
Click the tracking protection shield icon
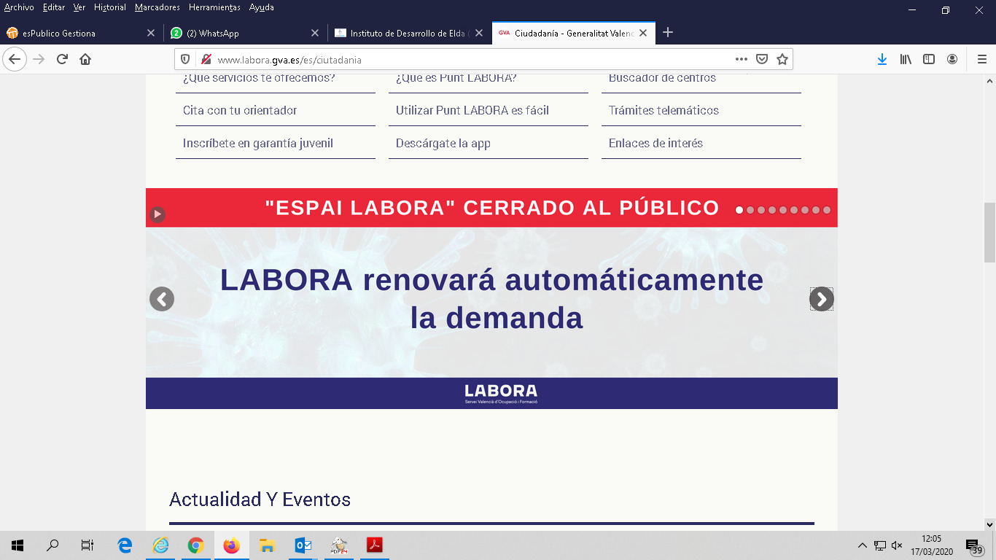tap(185, 60)
